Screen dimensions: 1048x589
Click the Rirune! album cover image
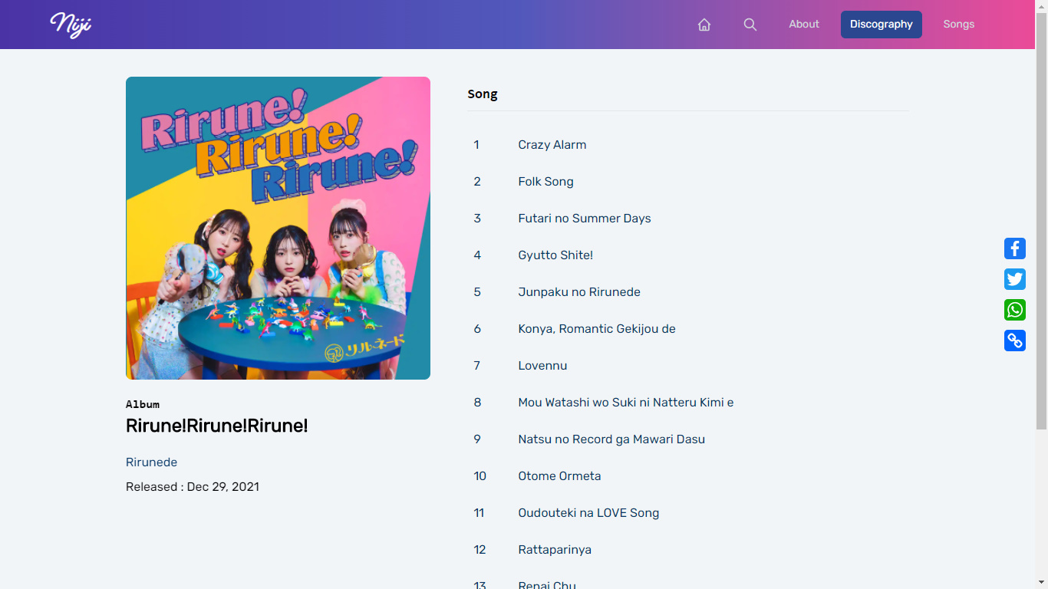point(278,228)
